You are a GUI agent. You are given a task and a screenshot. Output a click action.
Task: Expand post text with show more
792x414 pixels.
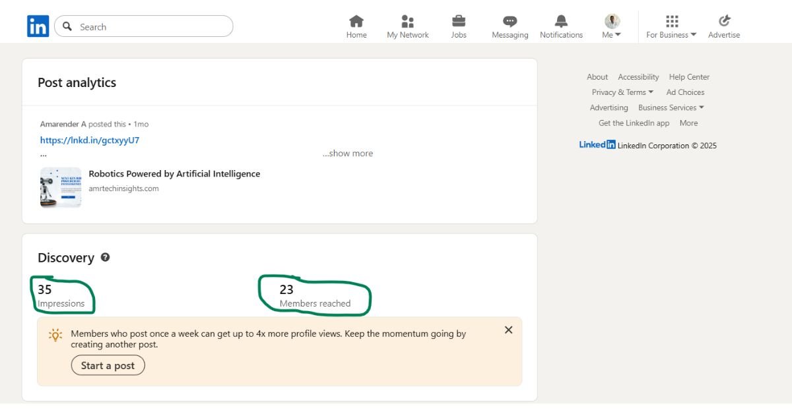(347, 154)
